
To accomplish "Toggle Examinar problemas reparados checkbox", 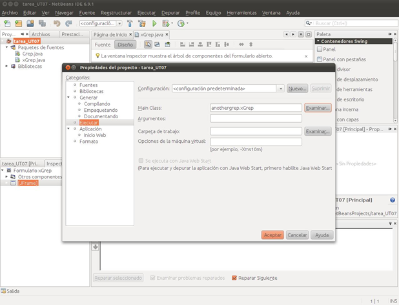I will click(152, 278).
